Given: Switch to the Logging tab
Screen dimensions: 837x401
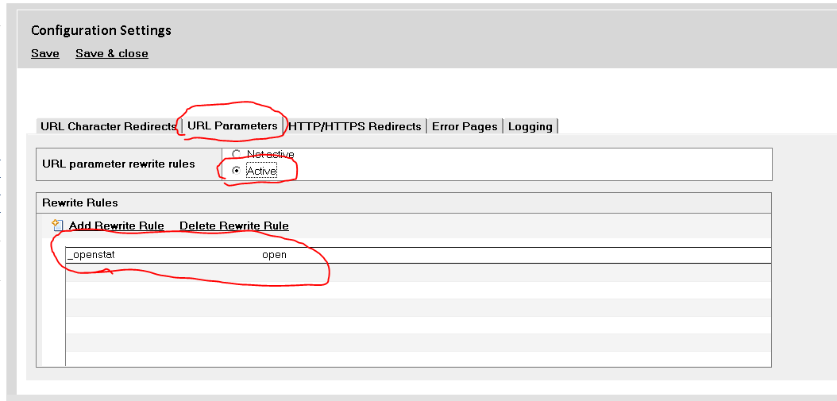Looking at the screenshot, I should (x=530, y=126).
